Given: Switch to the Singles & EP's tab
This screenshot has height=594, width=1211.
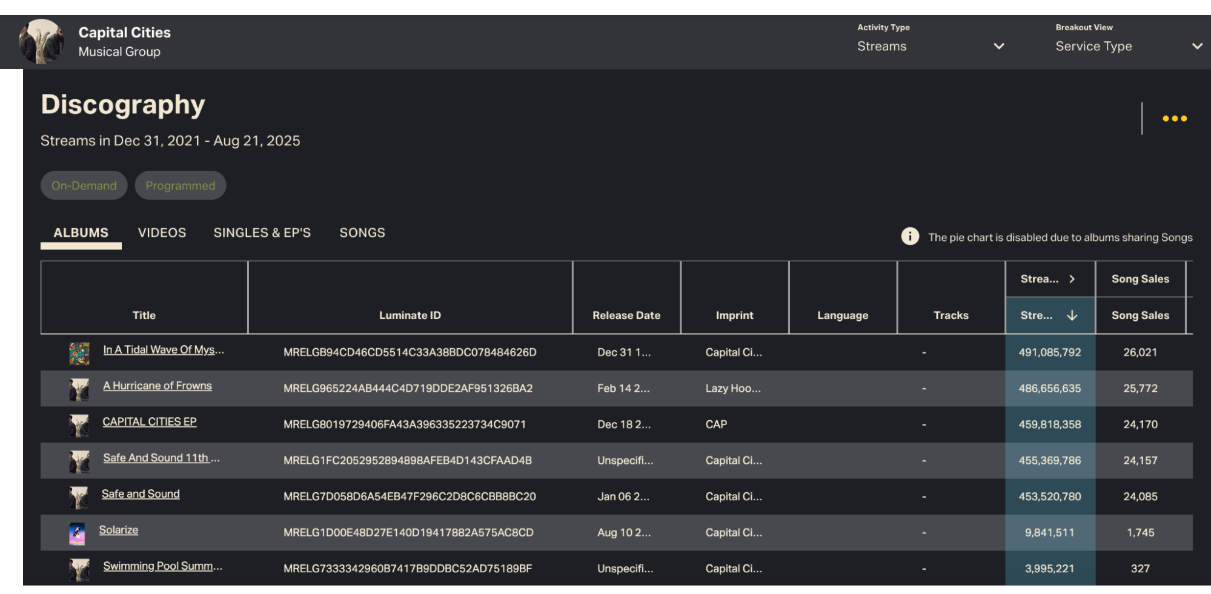Looking at the screenshot, I should (x=262, y=233).
